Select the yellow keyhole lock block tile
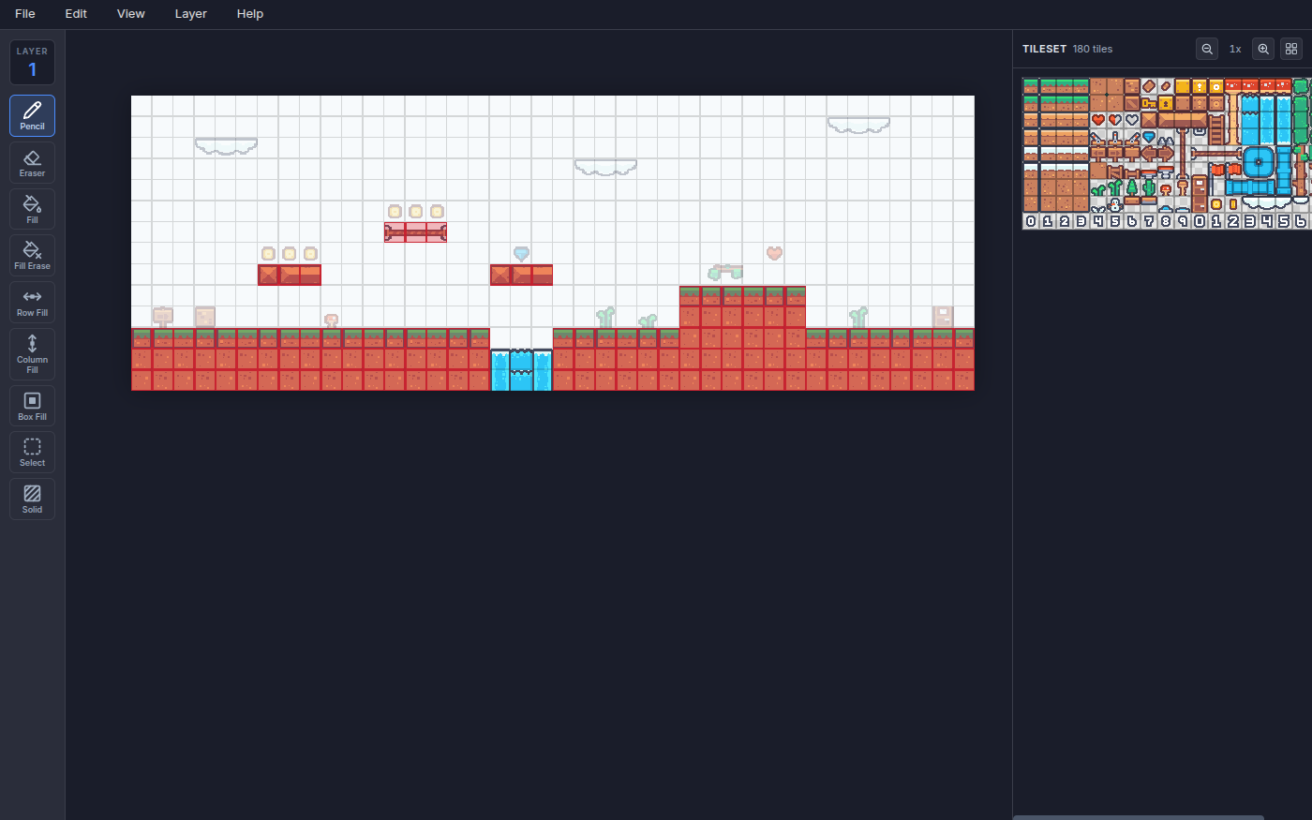This screenshot has height=820, width=1312. (x=1165, y=103)
